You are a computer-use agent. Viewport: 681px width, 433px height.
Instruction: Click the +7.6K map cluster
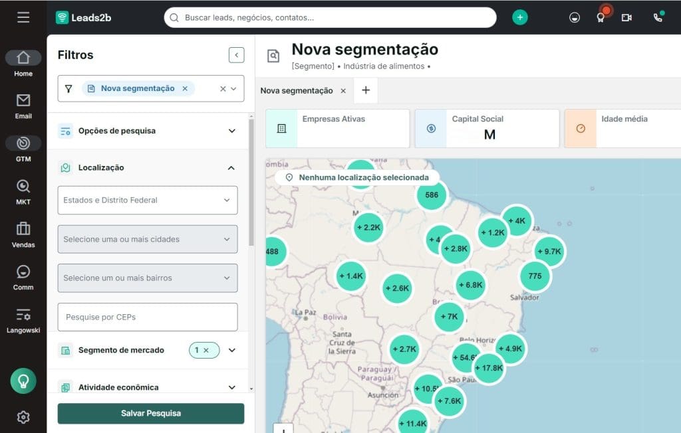449,401
